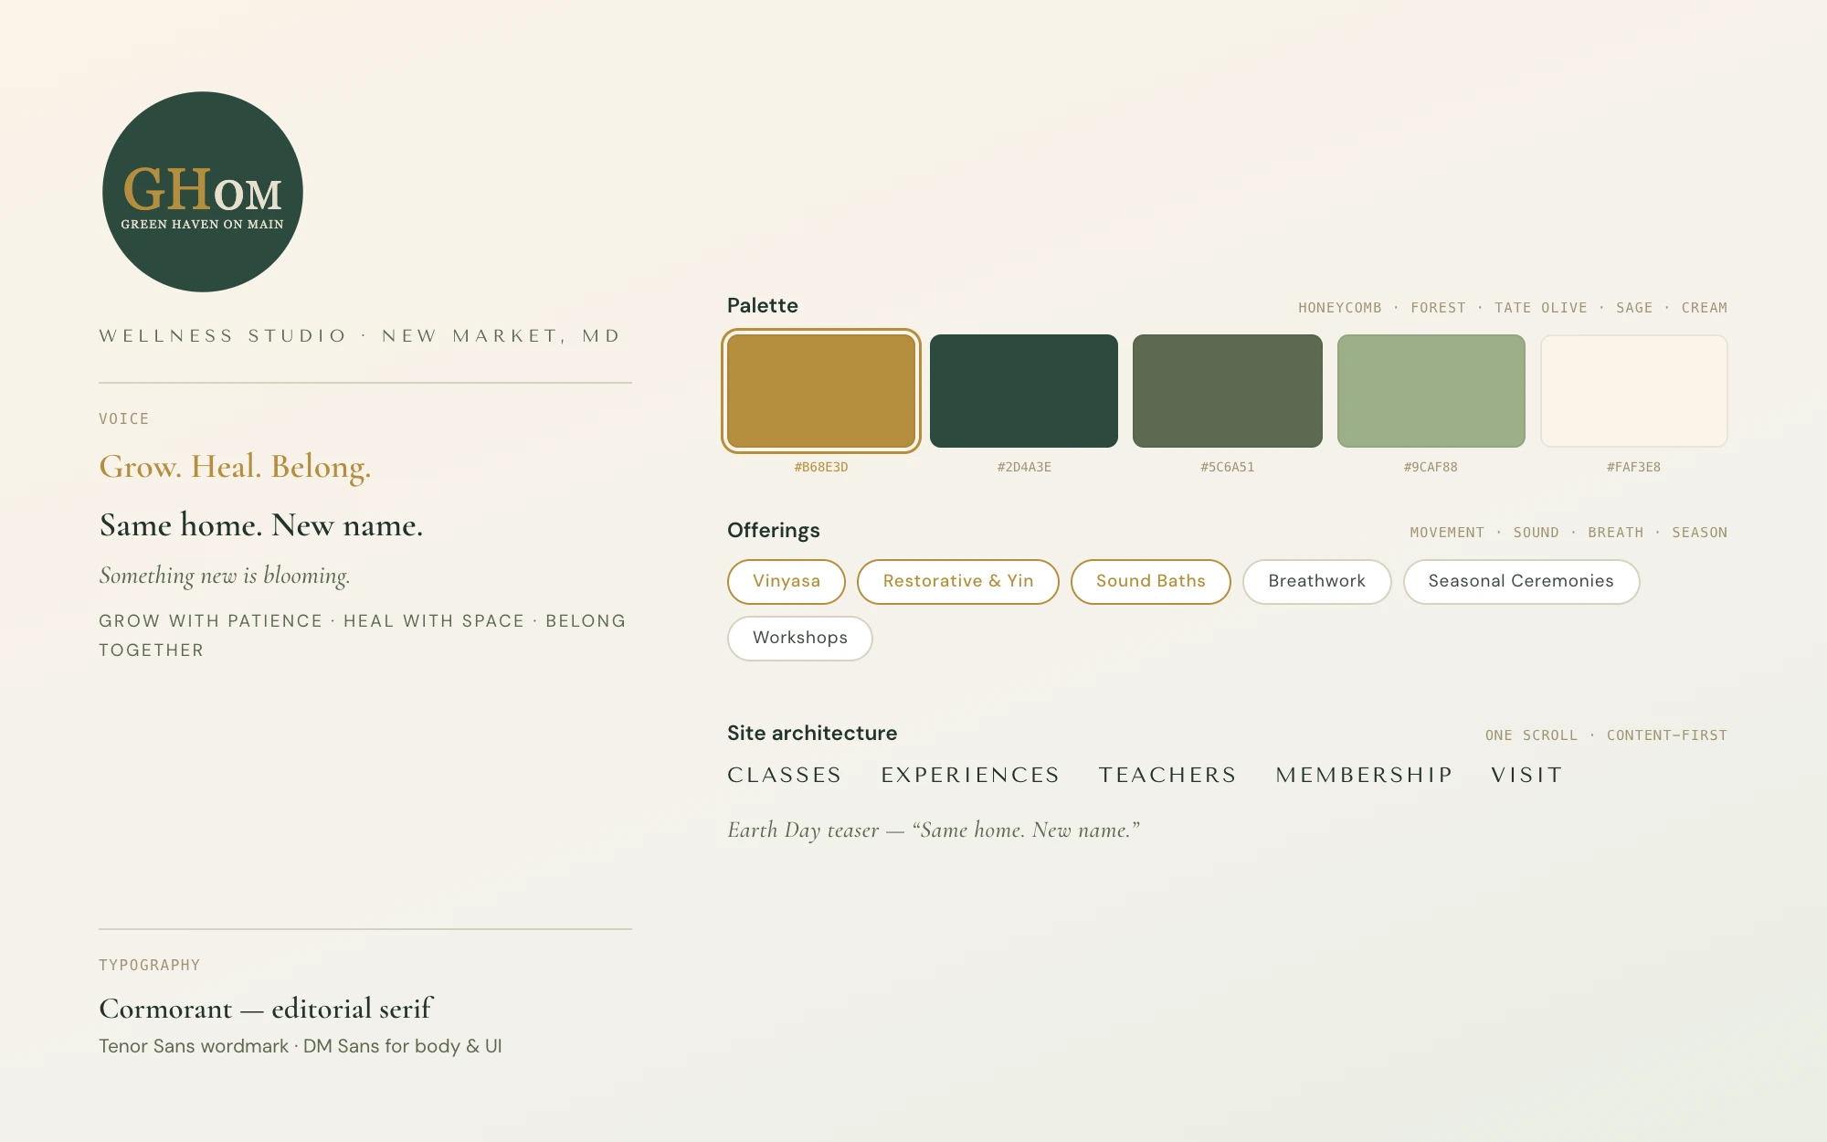Toggle the Sound Baths offering chip
Viewport: 1827px width, 1142px height.
[1151, 582]
